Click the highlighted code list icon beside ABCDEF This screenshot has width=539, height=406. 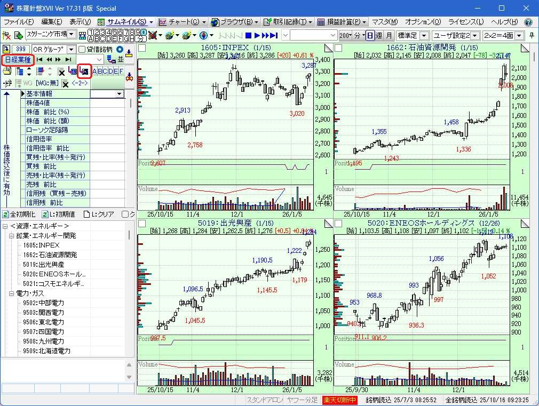point(84,71)
